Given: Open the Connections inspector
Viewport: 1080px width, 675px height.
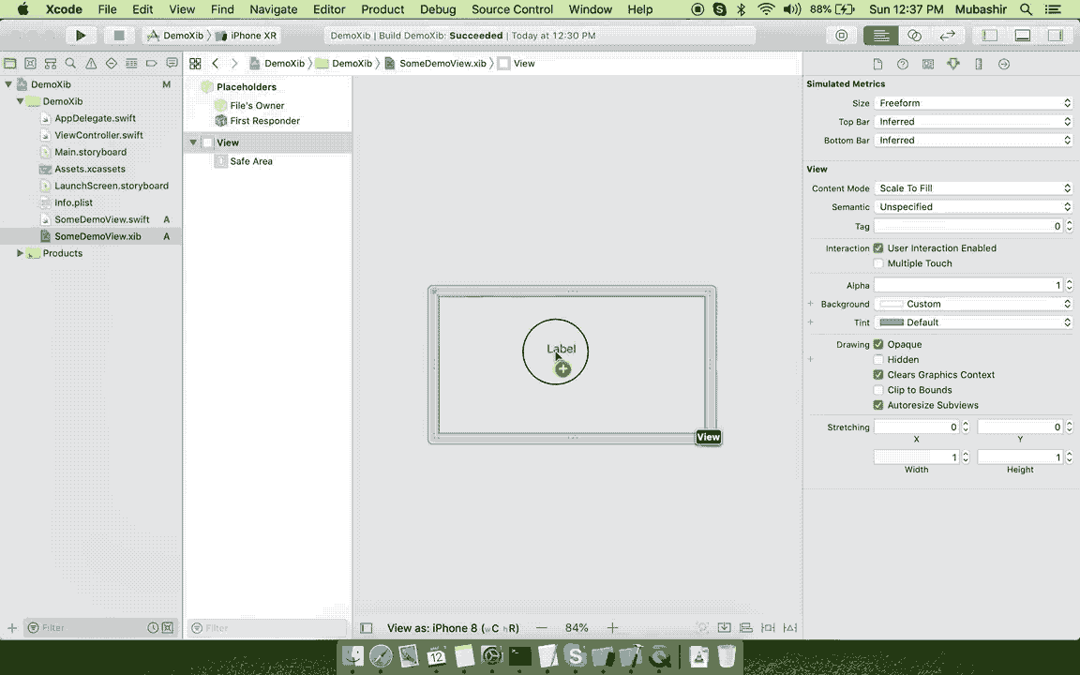Looking at the screenshot, I should tap(1003, 64).
